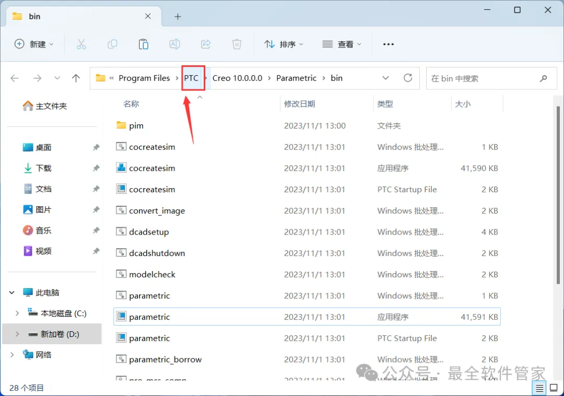Open recent locations chevron
564x396 pixels.
[x=57, y=78]
